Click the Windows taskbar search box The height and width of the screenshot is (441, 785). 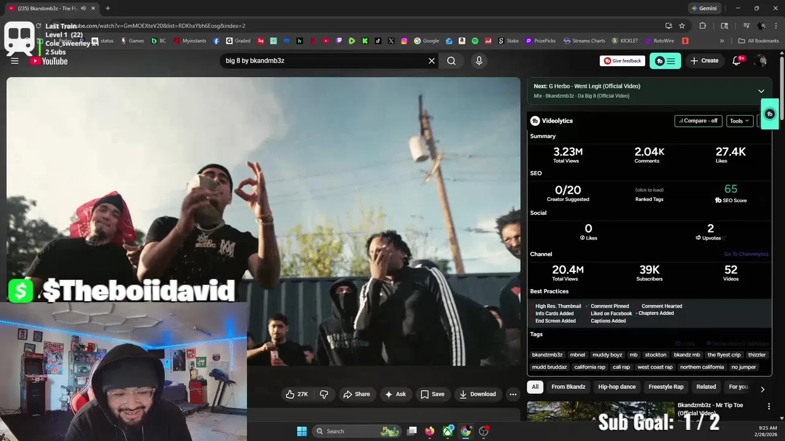(x=358, y=431)
